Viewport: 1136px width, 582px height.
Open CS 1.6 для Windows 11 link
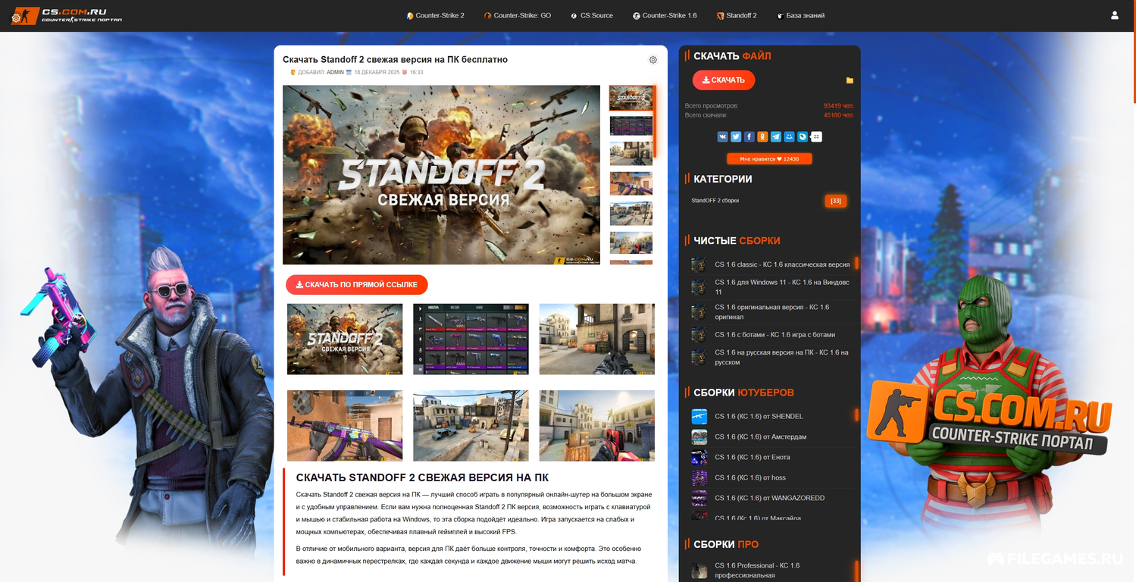(781, 286)
